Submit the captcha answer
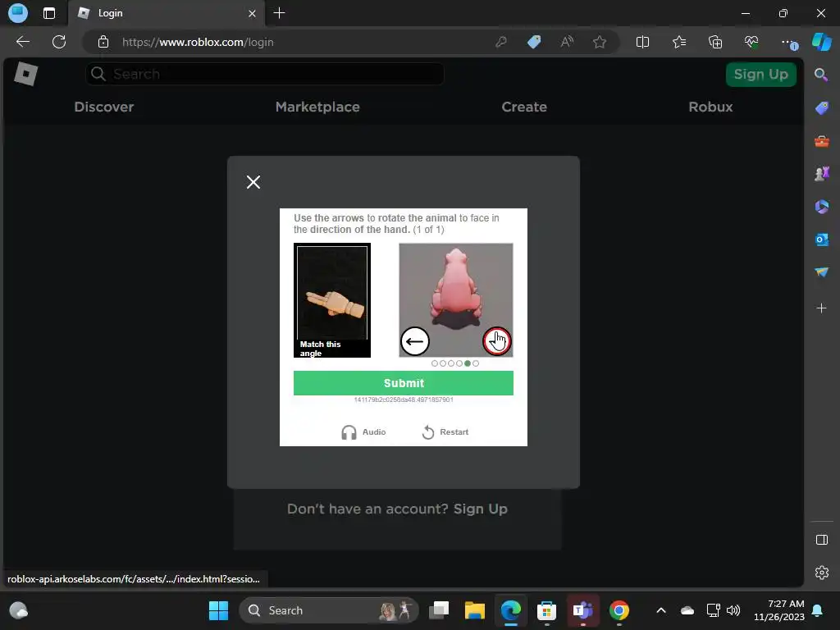840x630 pixels. pos(404,383)
